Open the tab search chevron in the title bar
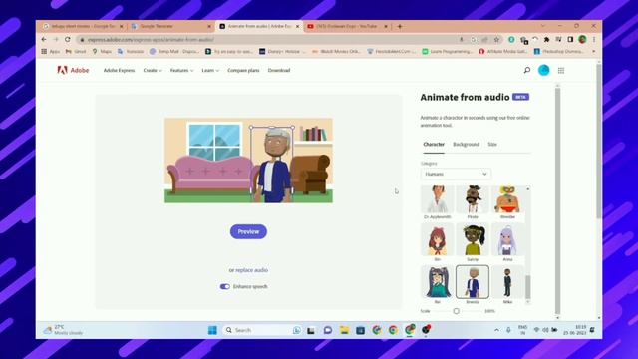Image resolution: width=638 pixels, height=359 pixels. 542,26
